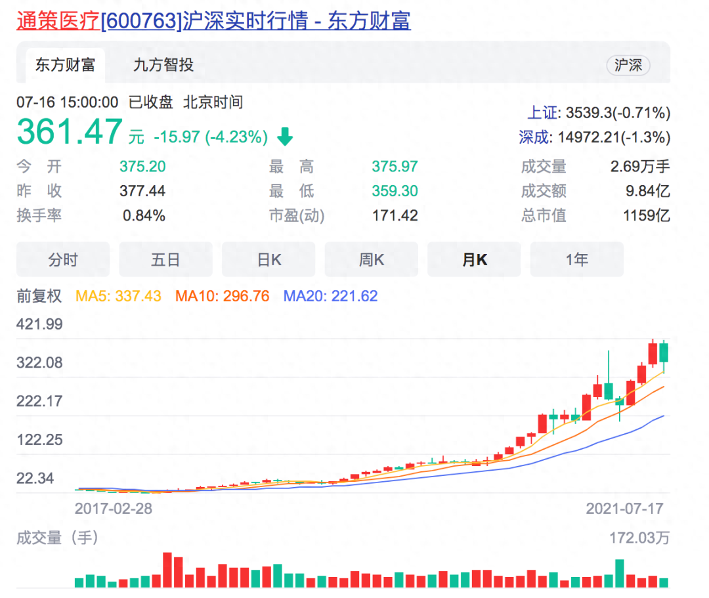Open the 通策医疗[600763] title link
The width and height of the screenshot is (709, 598).
click(213, 21)
